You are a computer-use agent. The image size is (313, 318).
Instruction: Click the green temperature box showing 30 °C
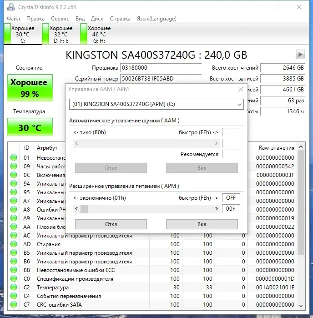[x=30, y=127]
